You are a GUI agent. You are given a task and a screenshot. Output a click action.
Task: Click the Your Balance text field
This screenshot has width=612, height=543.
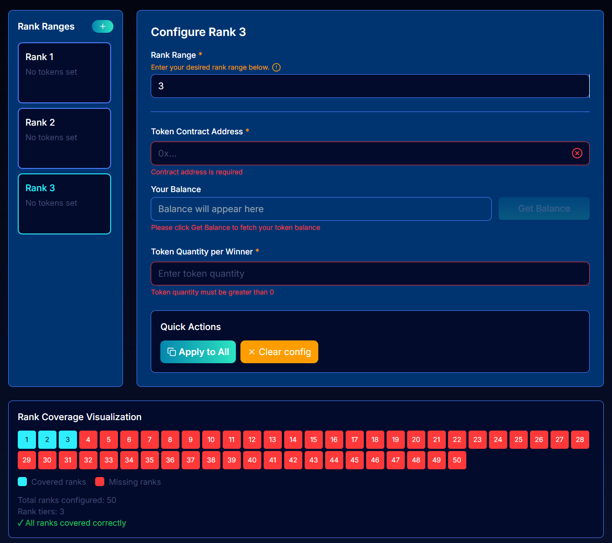[321, 209]
